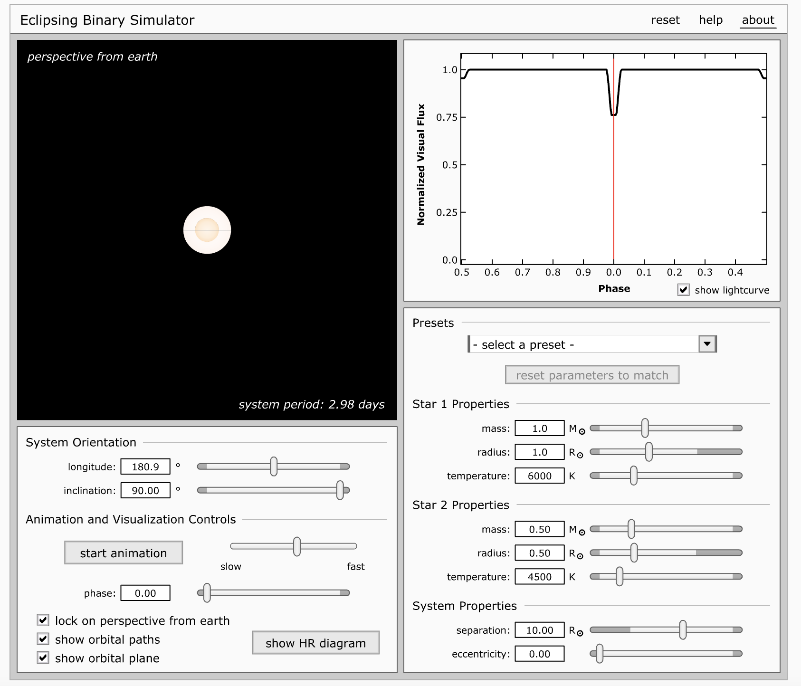
Task: Click the inclination slider handle
Action: (340, 490)
